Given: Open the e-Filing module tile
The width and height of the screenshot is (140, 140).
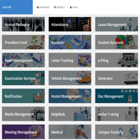Looking at the screenshot, I should 117,60.
